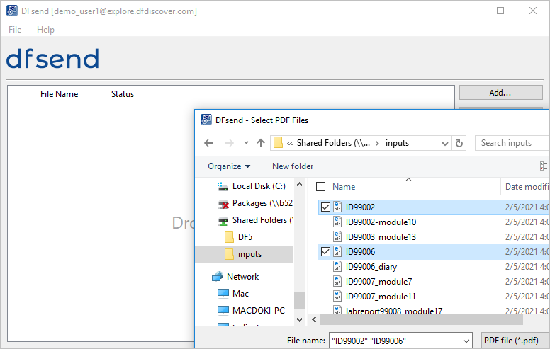Select the ID99002-module10 PDF file icon

coord(337,222)
